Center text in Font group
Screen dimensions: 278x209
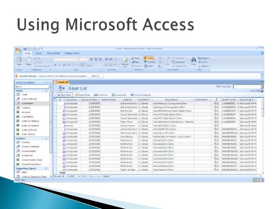(x=96, y=59)
